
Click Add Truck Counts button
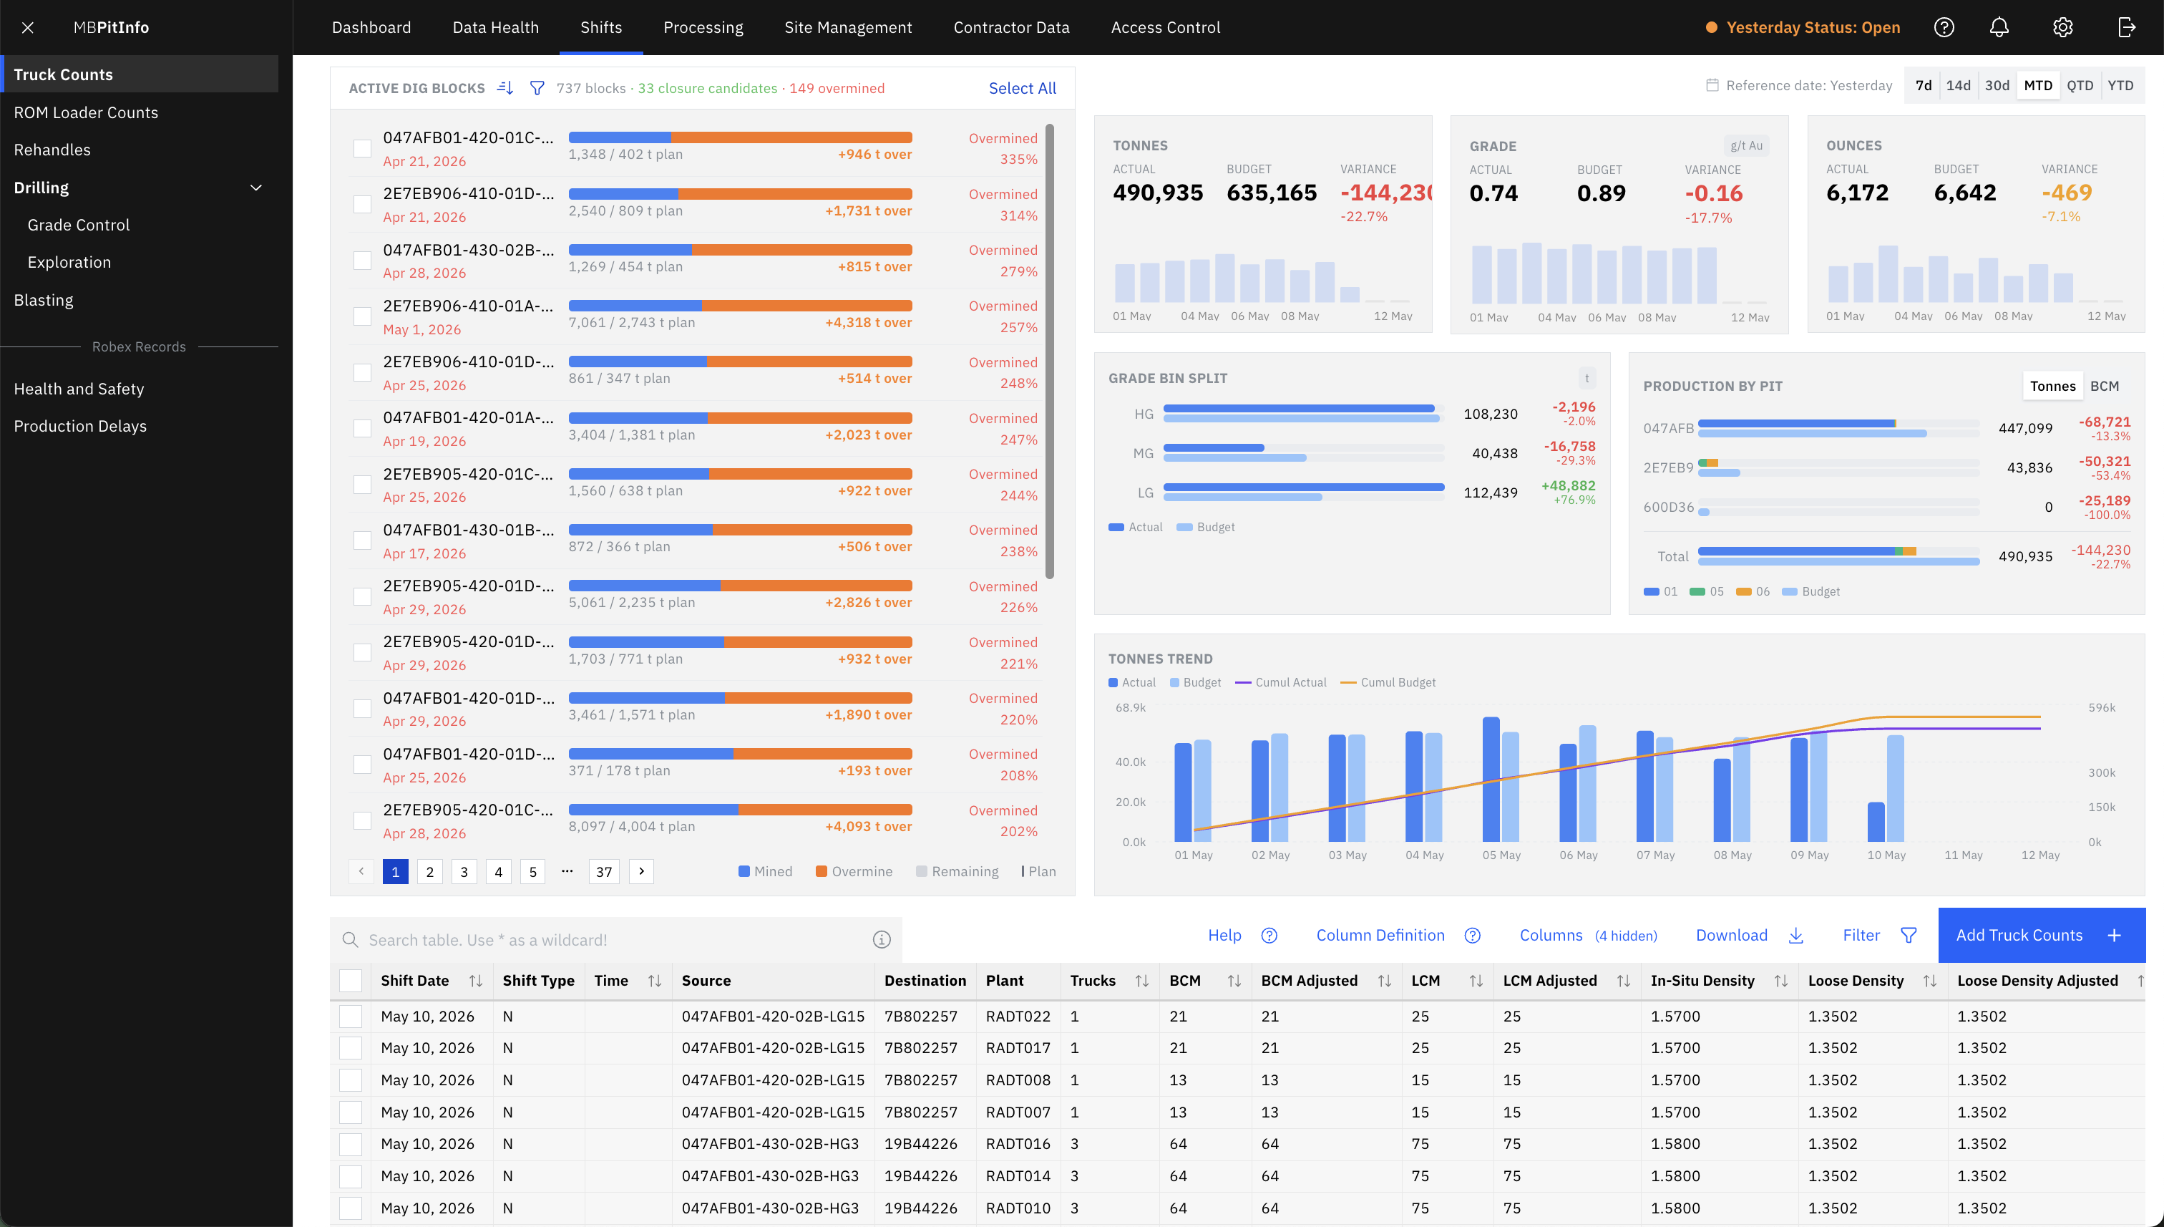tap(2041, 936)
